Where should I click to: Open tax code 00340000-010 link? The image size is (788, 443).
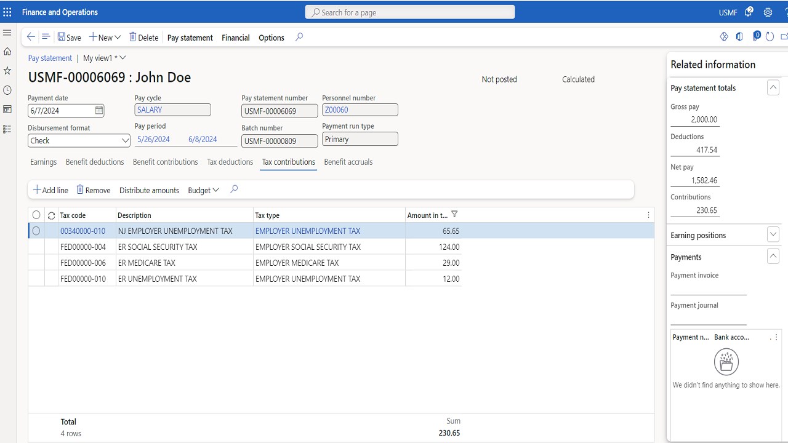pyautogui.click(x=82, y=231)
